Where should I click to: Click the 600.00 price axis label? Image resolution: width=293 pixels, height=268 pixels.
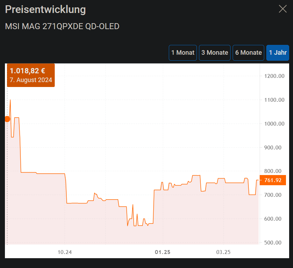tap(273, 219)
